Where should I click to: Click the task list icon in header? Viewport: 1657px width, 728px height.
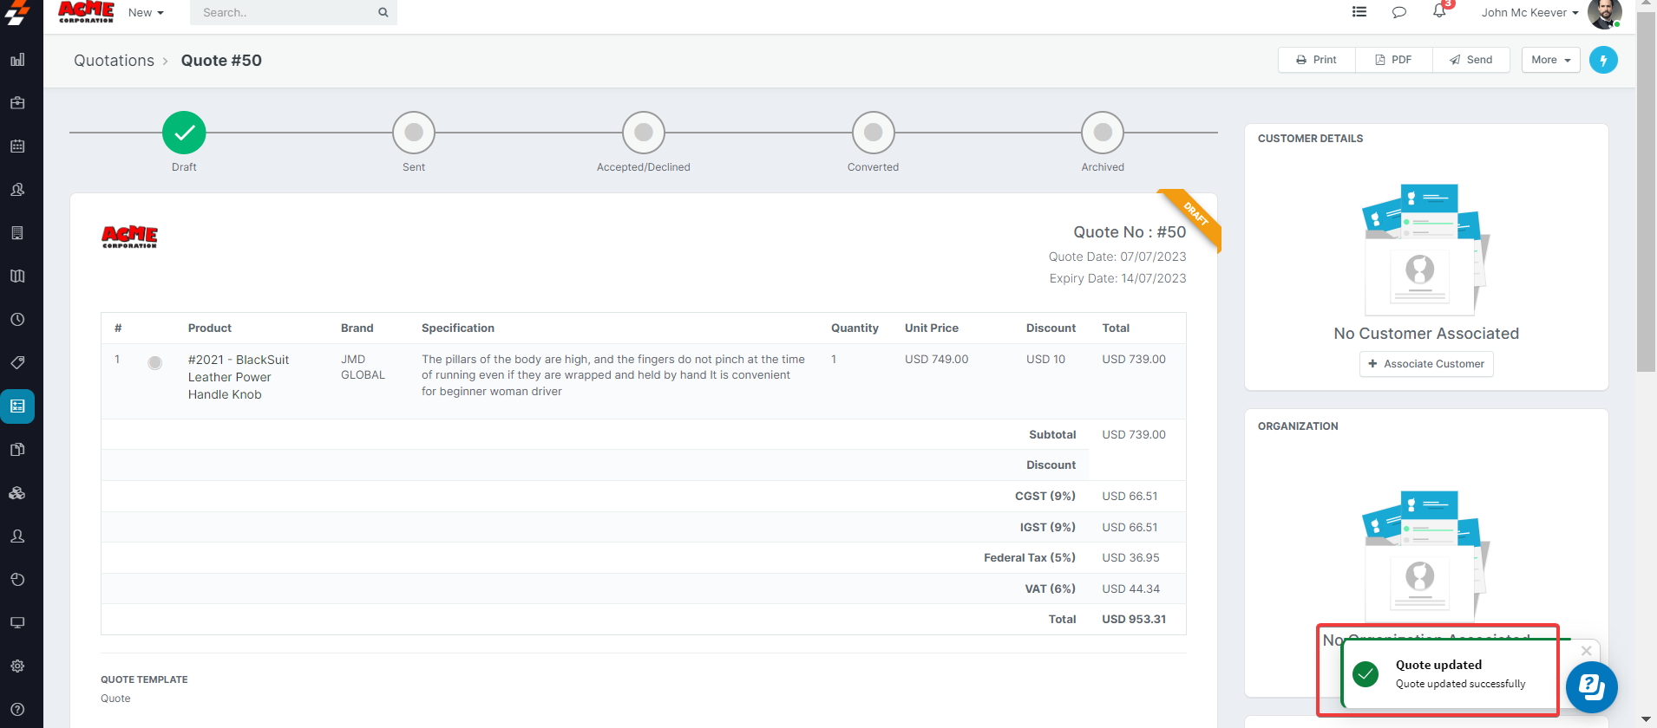pyautogui.click(x=1359, y=12)
